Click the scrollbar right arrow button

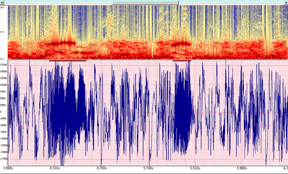(285, 3)
